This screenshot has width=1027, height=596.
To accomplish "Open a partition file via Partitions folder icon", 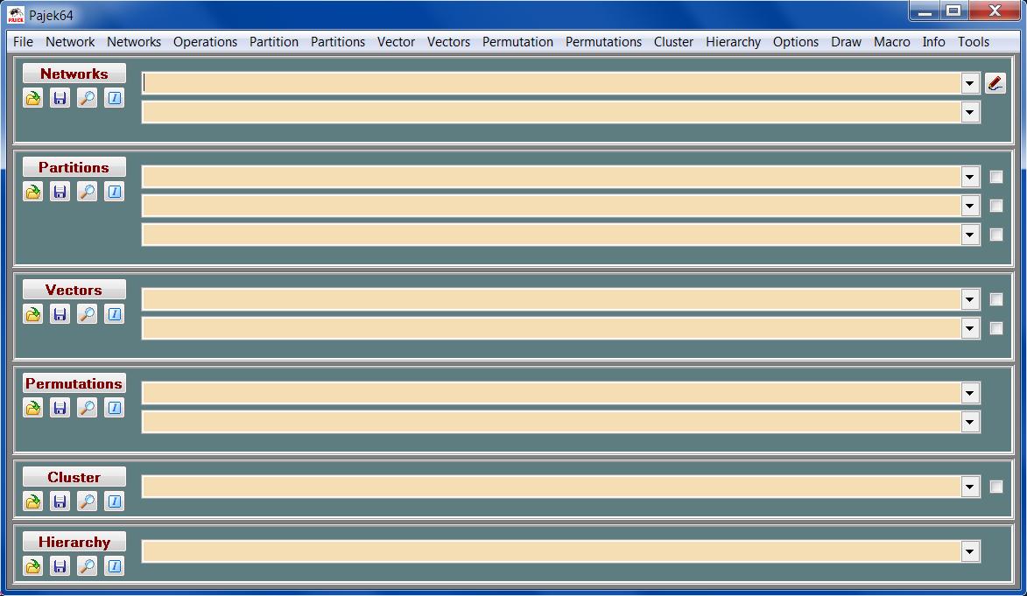I will (x=32, y=192).
